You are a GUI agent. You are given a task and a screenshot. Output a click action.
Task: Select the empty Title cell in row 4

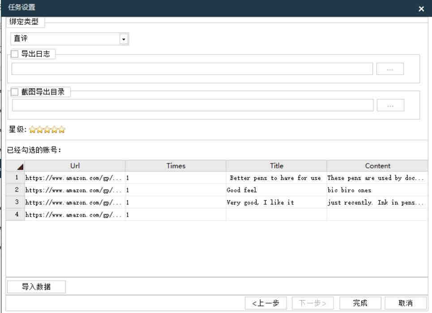tap(276, 214)
